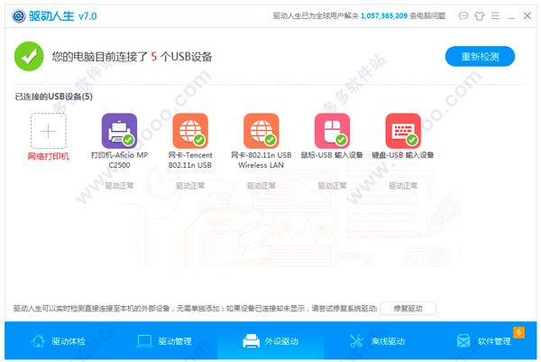Click the 驱动人生 logo icon
541x362 pixels.
point(19,16)
